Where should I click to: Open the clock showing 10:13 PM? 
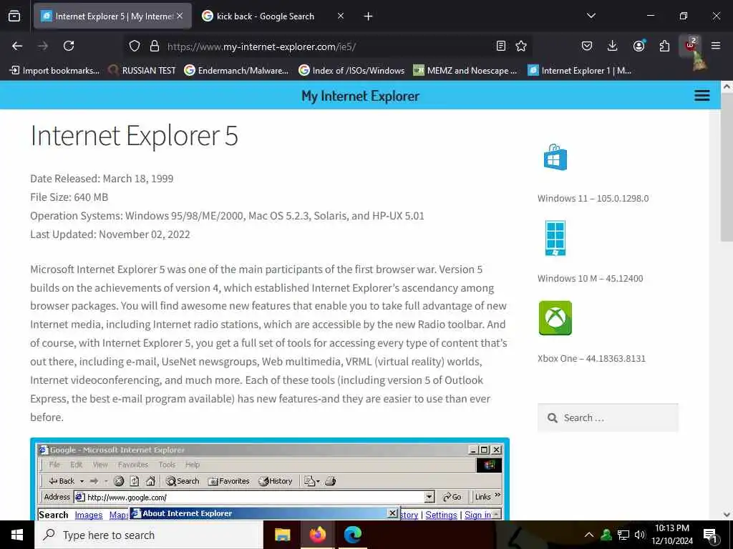672,535
